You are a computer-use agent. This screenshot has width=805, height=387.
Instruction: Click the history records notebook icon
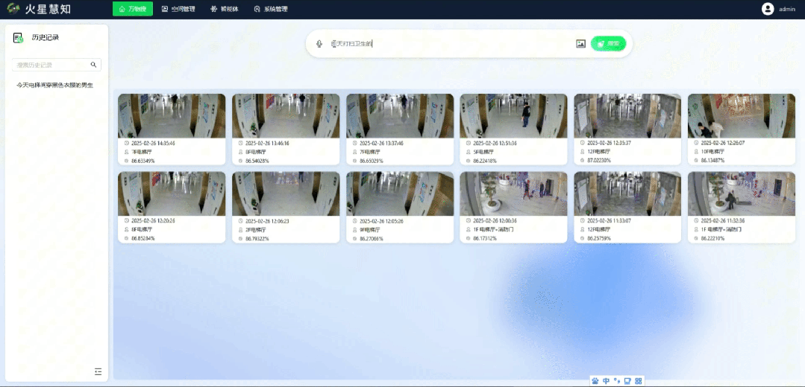(19, 37)
